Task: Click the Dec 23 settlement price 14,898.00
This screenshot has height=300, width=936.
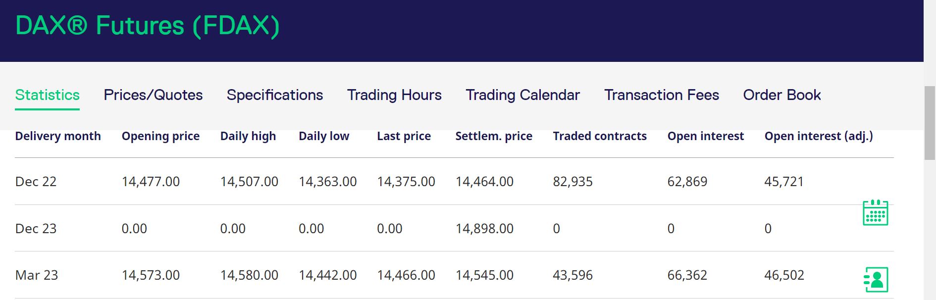Action: tap(484, 229)
